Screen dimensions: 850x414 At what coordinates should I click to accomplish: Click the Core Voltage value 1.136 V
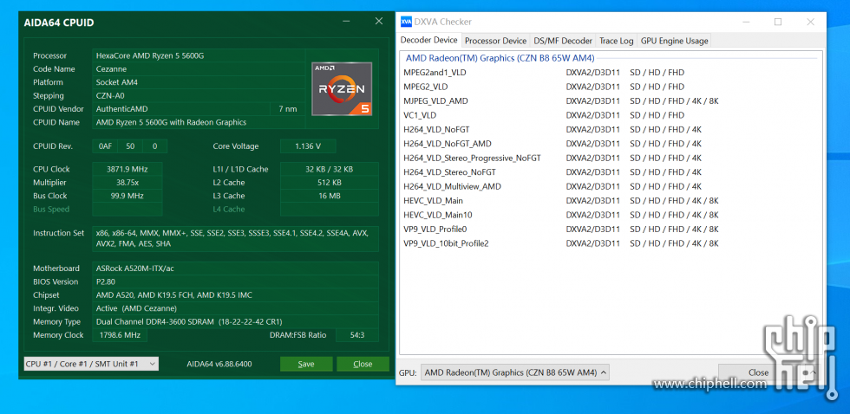coord(308,146)
